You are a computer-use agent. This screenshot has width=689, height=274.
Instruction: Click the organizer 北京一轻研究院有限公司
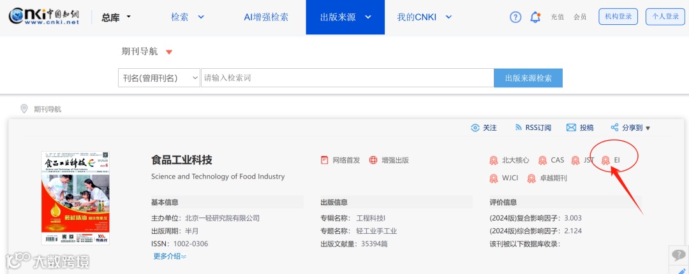223,218
